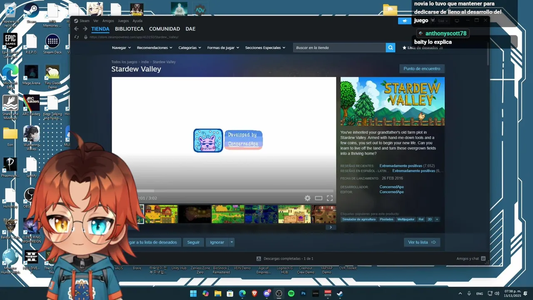Click the Simulador de agricultura tag
Viewport: 533px width, 300px height.
tap(359, 219)
